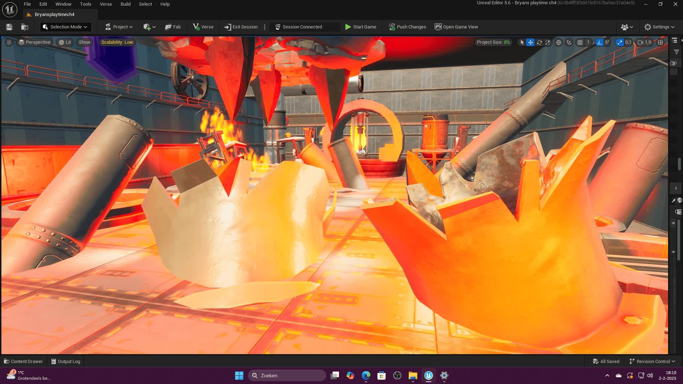Image resolution: width=683 pixels, height=384 pixels.
Task: Open the Fab marketplace
Action: (173, 27)
